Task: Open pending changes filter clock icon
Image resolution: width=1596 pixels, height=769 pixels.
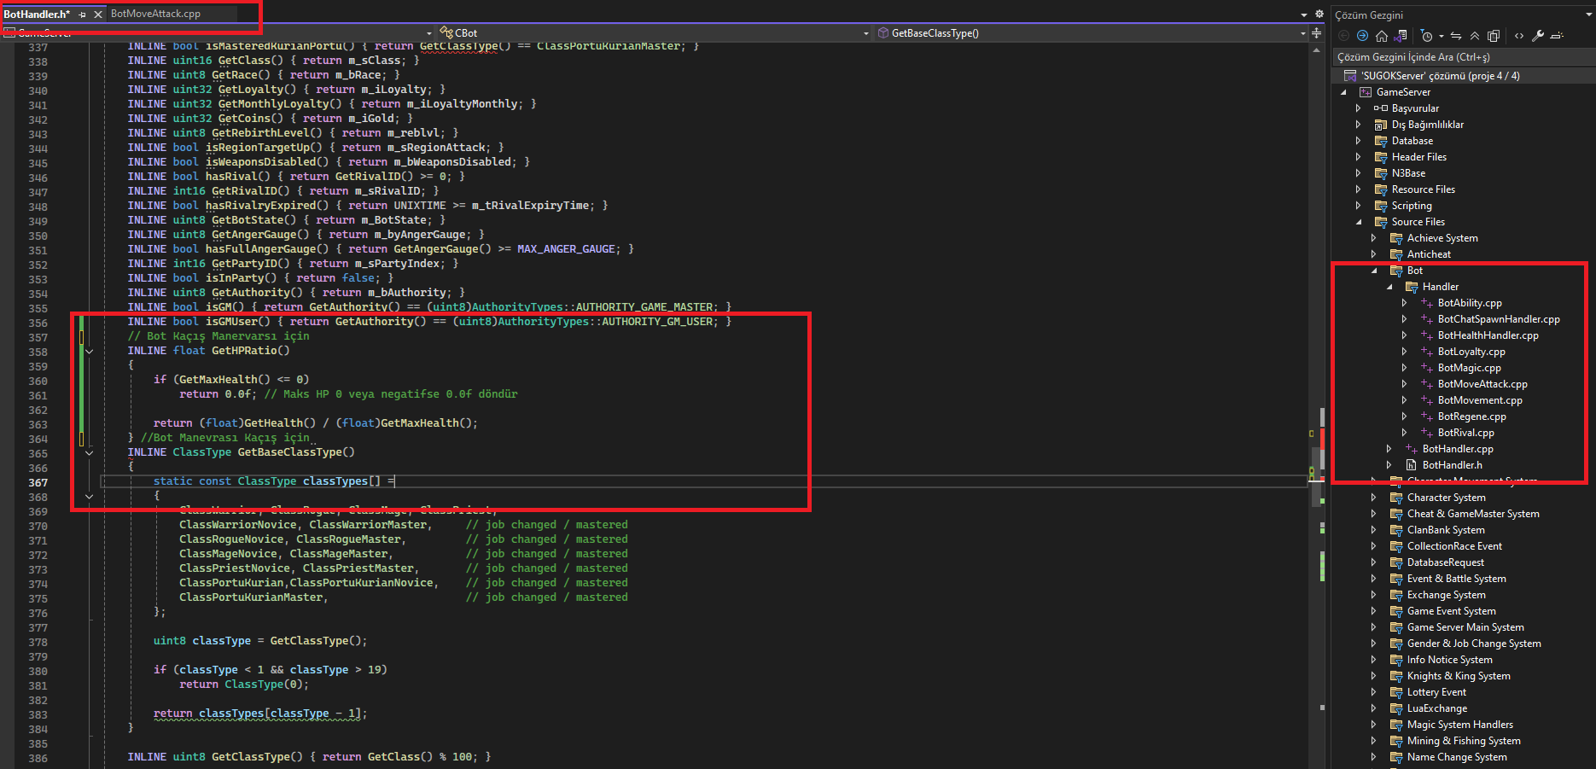Action: [1426, 36]
